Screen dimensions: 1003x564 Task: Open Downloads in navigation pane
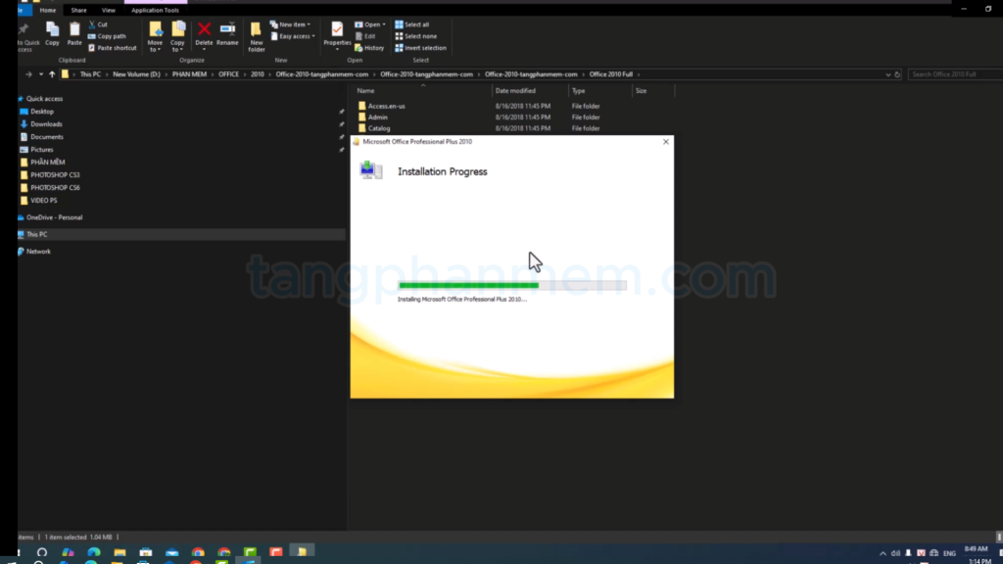pyautogui.click(x=46, y=124)
